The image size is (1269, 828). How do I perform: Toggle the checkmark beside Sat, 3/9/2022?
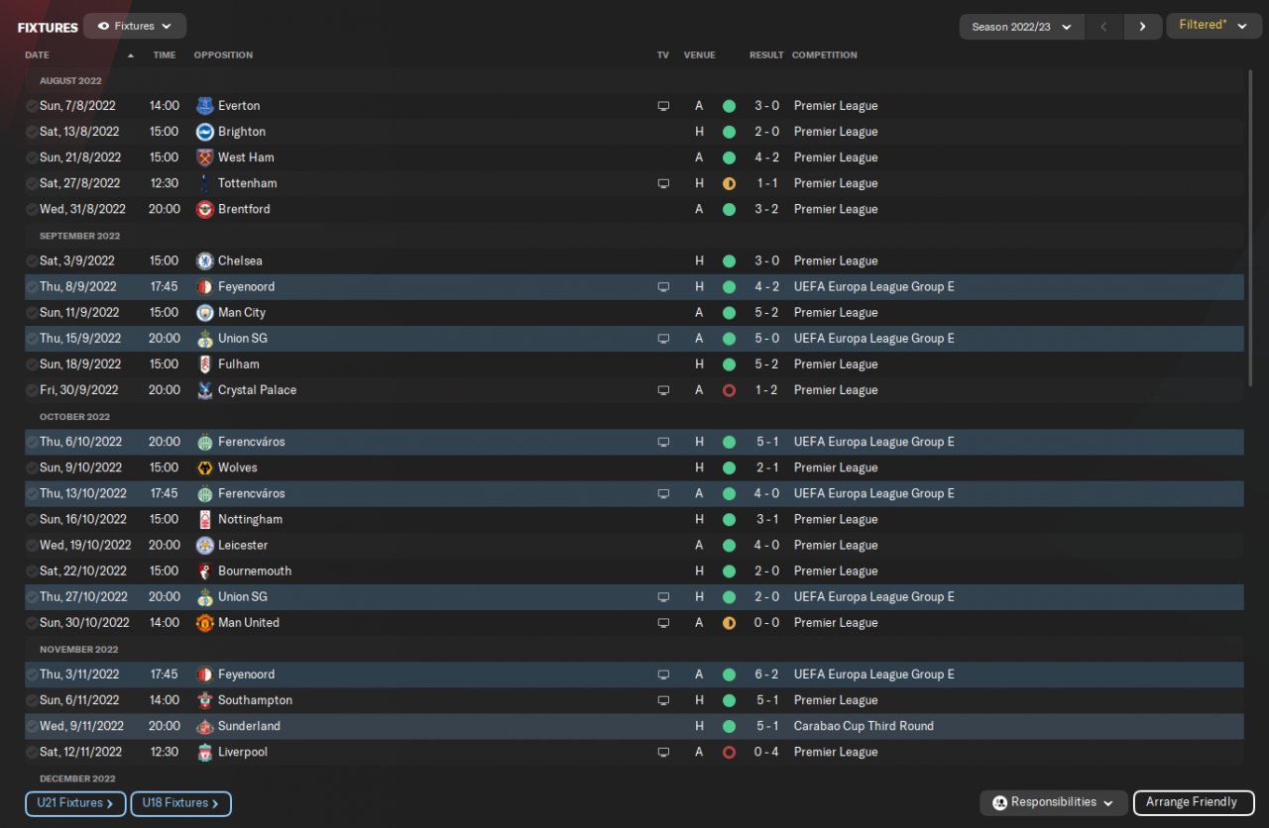(x=32, y=261)
